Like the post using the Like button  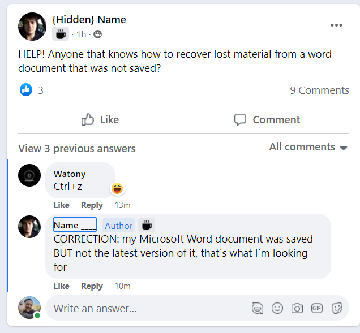pos(100,119)
